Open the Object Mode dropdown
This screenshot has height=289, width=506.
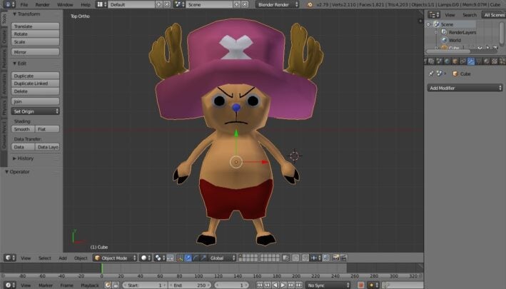[x=115, y=258]
